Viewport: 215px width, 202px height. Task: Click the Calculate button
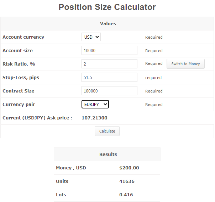pos(107,131)
